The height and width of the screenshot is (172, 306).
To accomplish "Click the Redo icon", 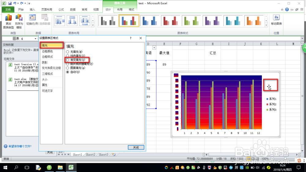I will 22,3.
